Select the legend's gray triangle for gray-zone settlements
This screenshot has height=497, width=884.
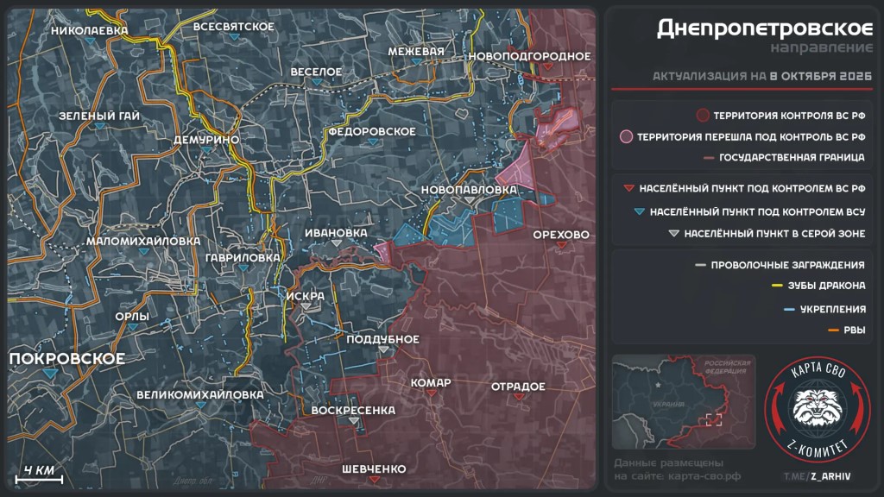(x=673, y=233)
